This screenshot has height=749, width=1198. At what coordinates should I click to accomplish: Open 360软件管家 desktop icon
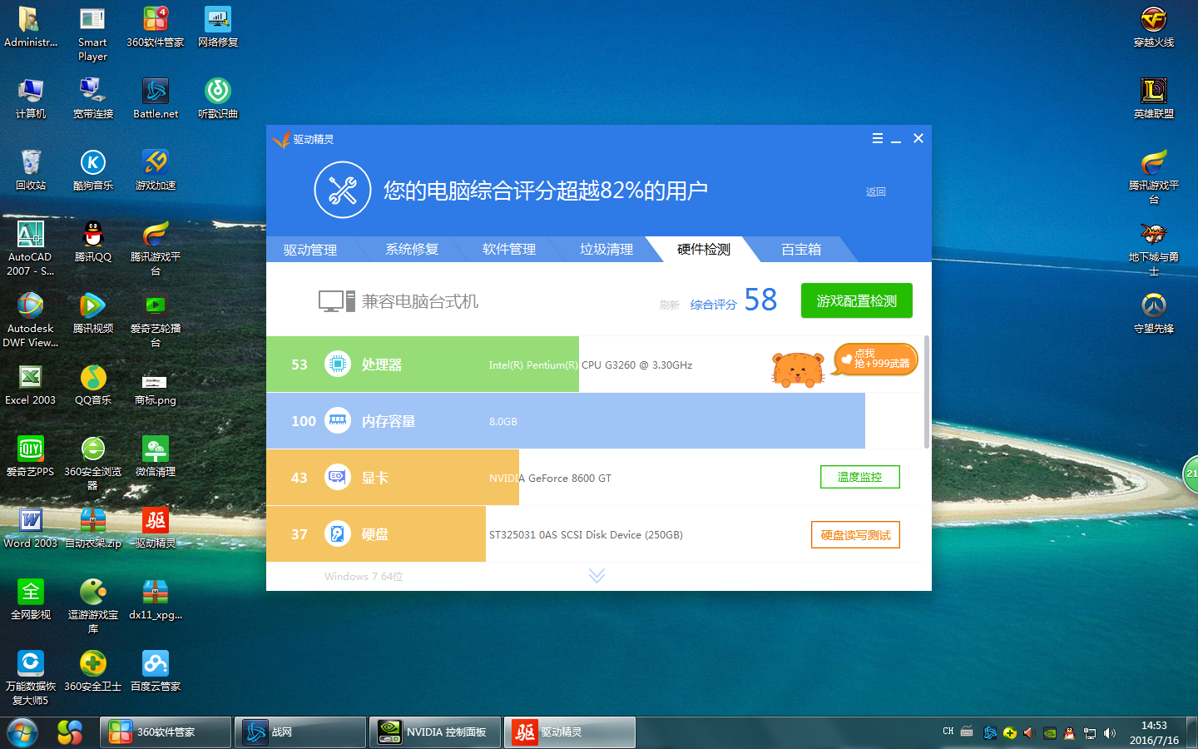tap(156, 27)
